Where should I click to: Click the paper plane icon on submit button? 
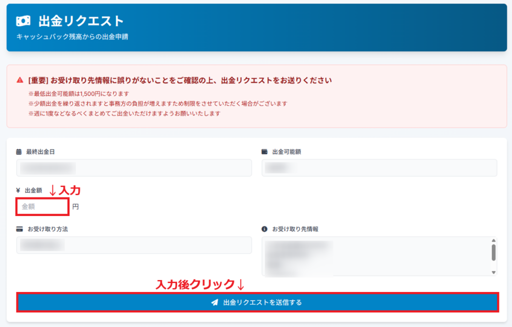click(214, 302)
